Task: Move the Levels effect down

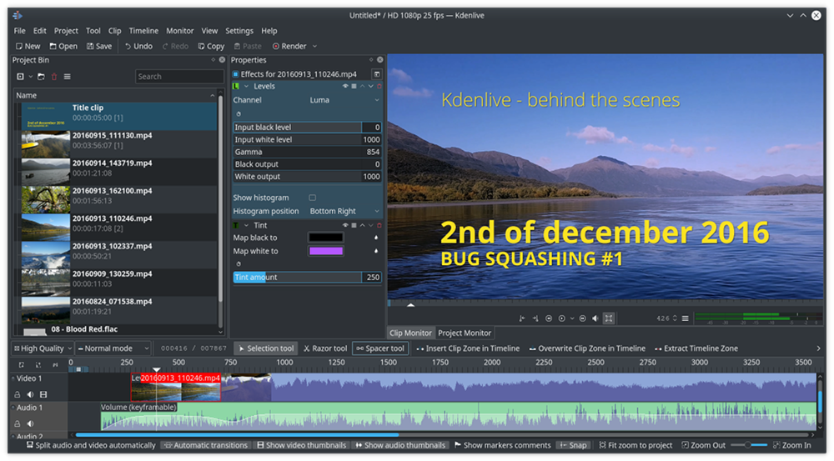Action: 371,86
